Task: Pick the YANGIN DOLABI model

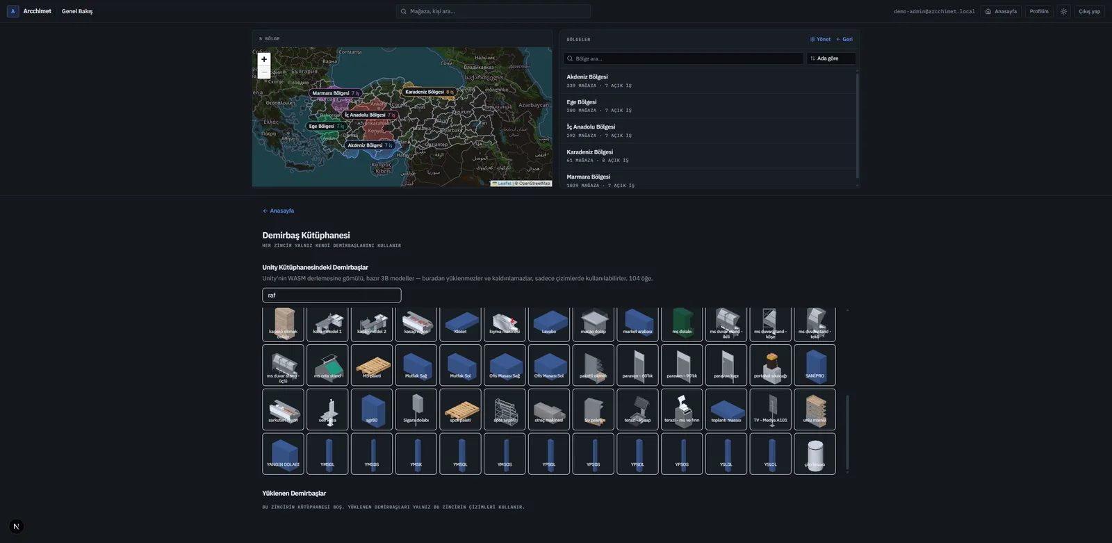Action: 283,454
